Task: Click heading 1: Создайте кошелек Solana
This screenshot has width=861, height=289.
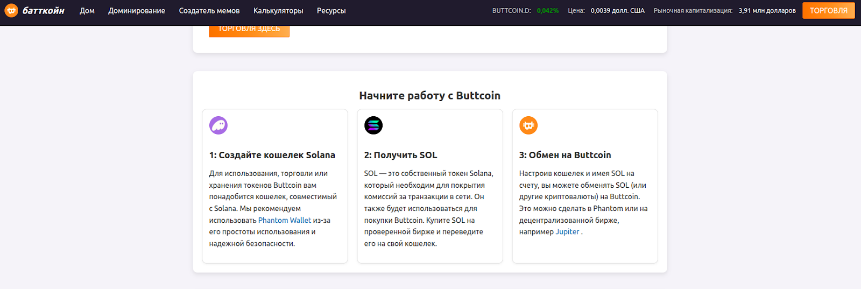Action: click(x=272, y=155)
